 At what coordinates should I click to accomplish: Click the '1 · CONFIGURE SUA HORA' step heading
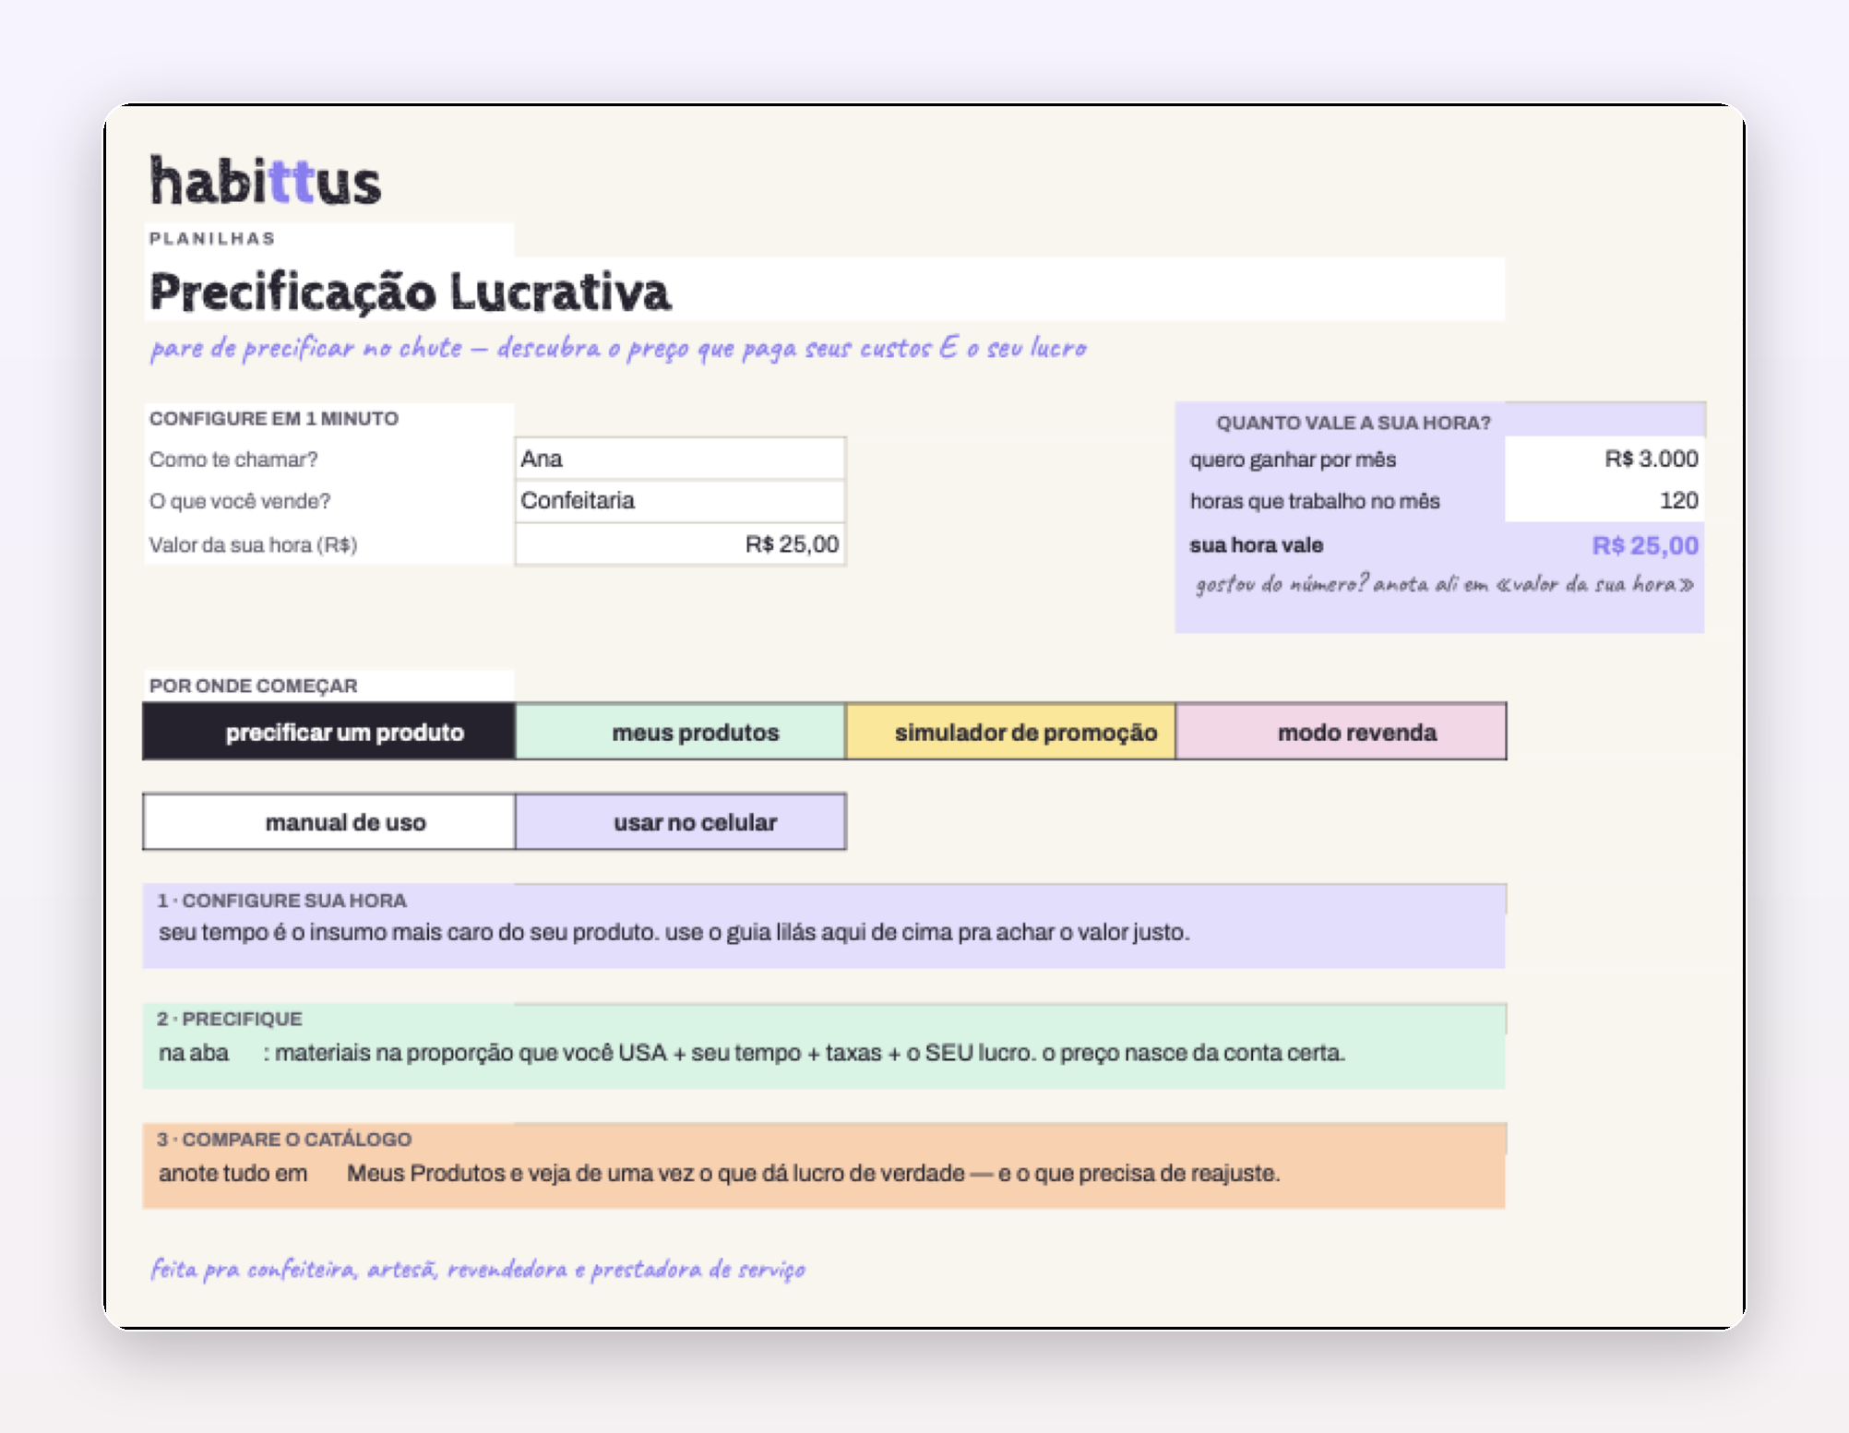click(x=281, y=900)
